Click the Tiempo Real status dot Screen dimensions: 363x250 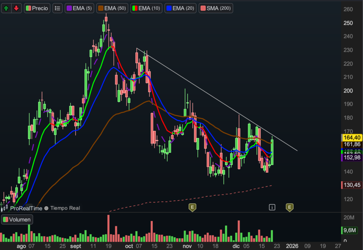[47, 209]
